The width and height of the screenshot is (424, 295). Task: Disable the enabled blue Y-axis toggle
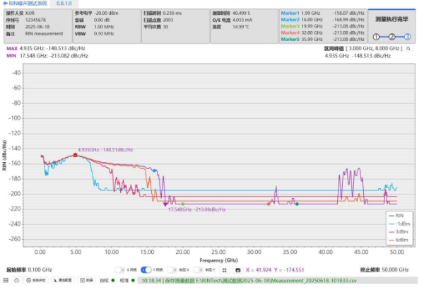tap(146, 270)
